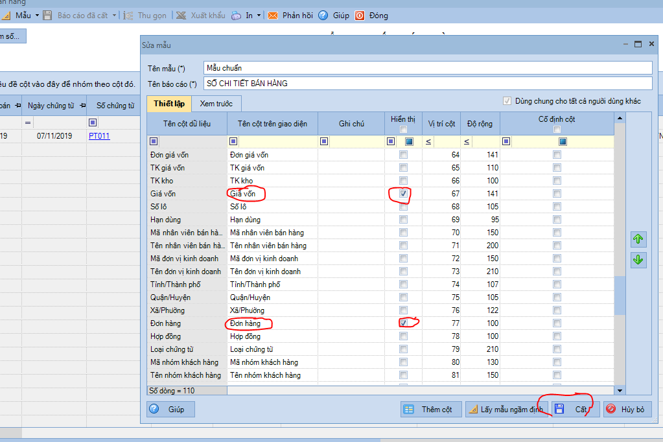This screenshot has height=442, width=663.
Task: Select the Thiết lập tab
Action: [169, 104]
